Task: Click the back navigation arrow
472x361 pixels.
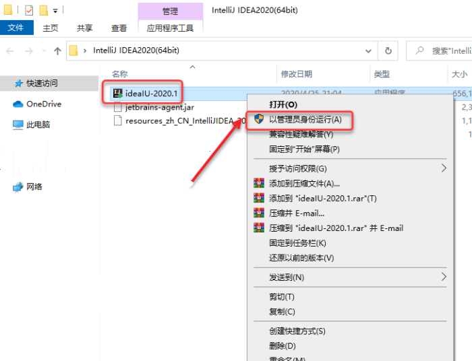Action: tap(9, 51)
